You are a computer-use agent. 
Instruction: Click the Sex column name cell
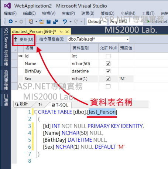47,79
